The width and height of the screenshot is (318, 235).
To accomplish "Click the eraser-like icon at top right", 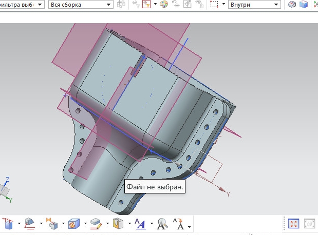I will click(292, 5).
